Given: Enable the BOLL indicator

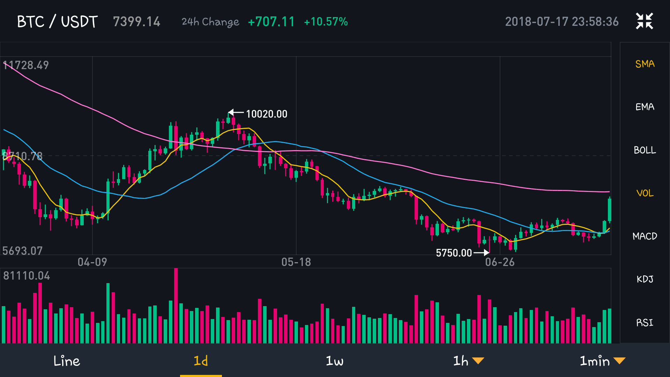Looking at the screenshot, I should click(645, 150).
